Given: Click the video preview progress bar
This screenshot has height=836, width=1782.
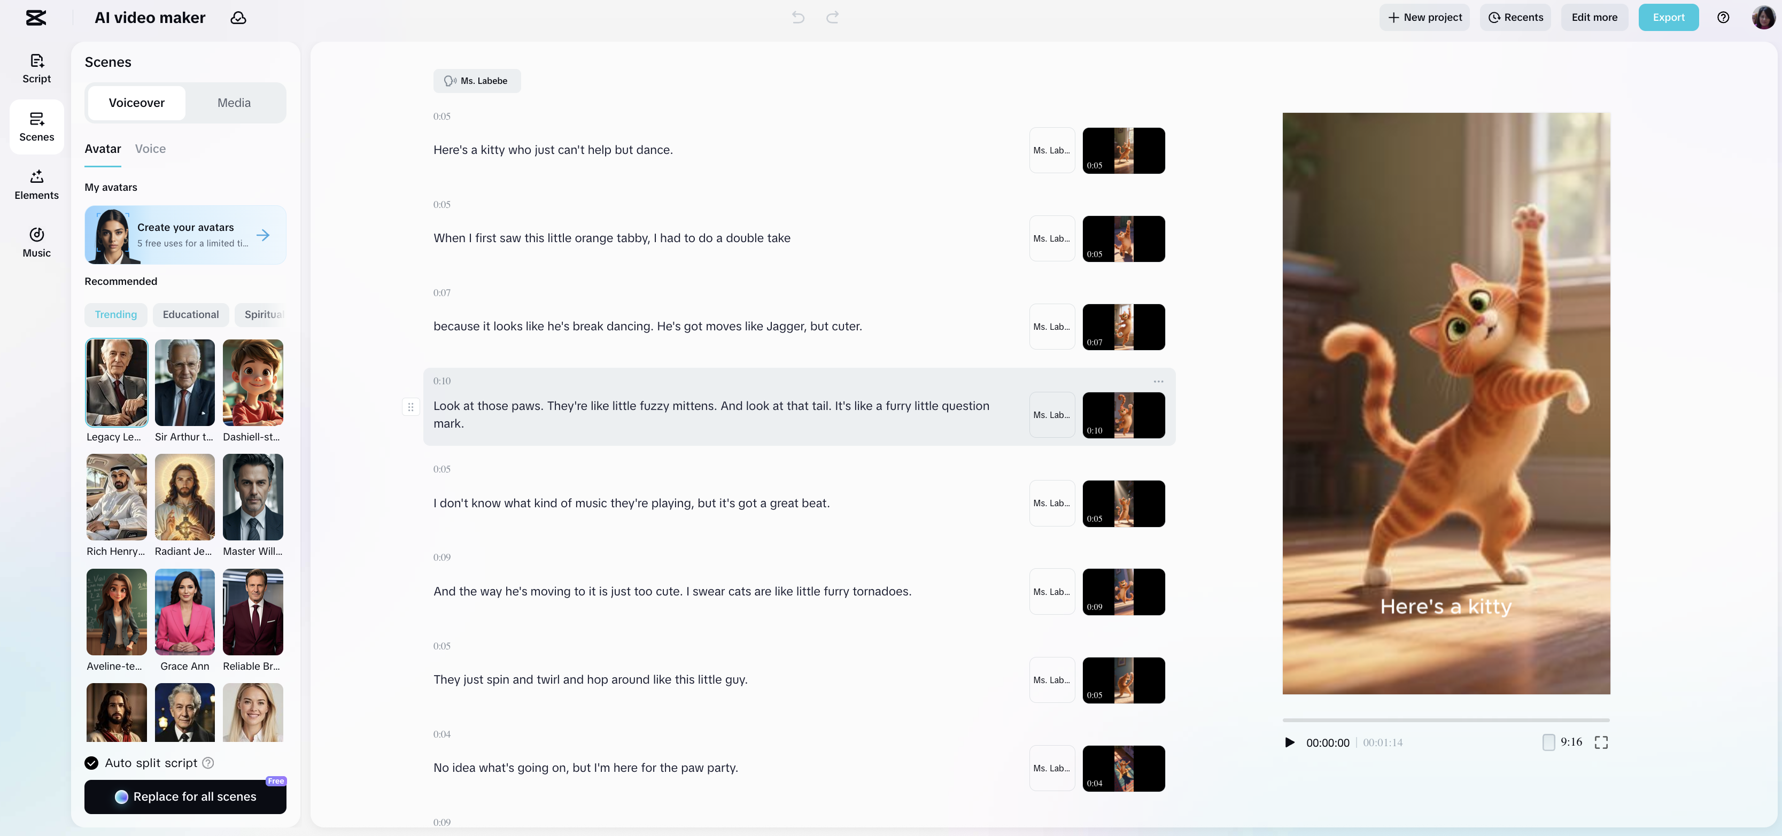Looking at the screenshot, I should pos(1446,721).
